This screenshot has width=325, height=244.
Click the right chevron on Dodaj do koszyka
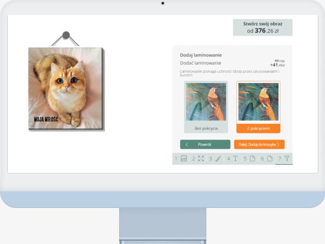click(x=279, y=144)
